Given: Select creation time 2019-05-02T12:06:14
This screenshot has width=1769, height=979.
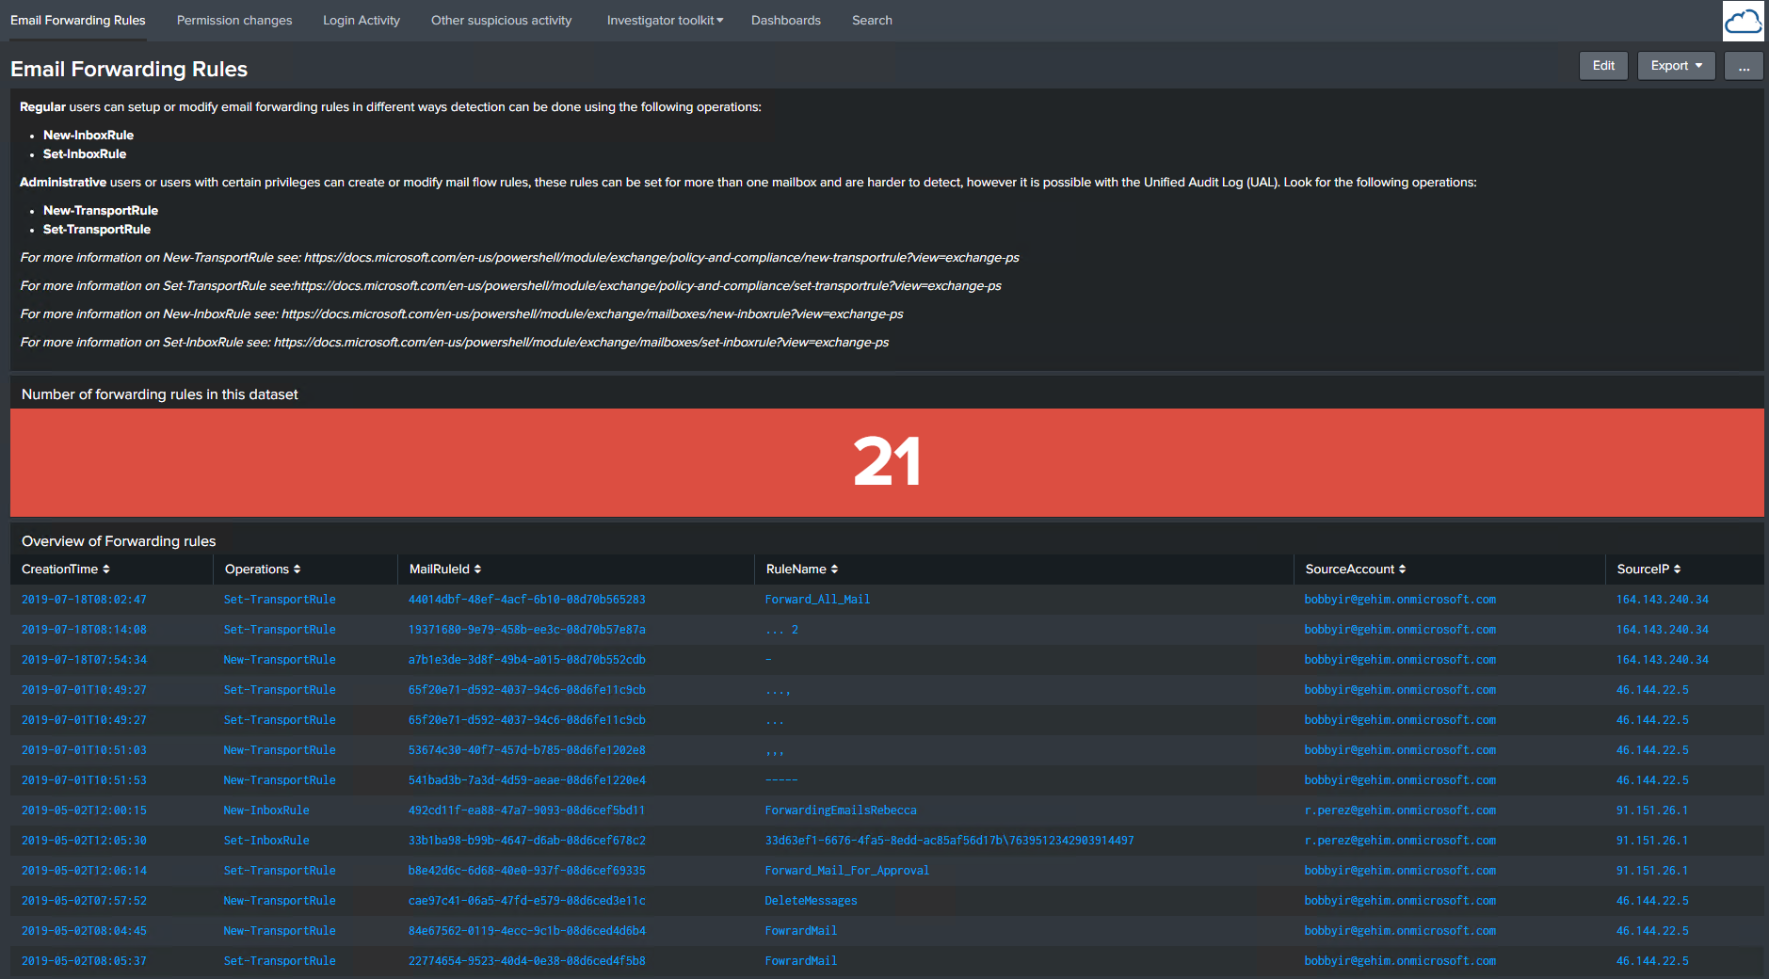Looking at the screenshot, I should click(x=84, y=871).
